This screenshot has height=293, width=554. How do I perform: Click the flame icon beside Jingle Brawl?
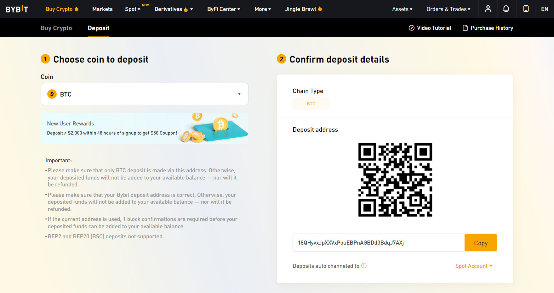coord(320,9)
